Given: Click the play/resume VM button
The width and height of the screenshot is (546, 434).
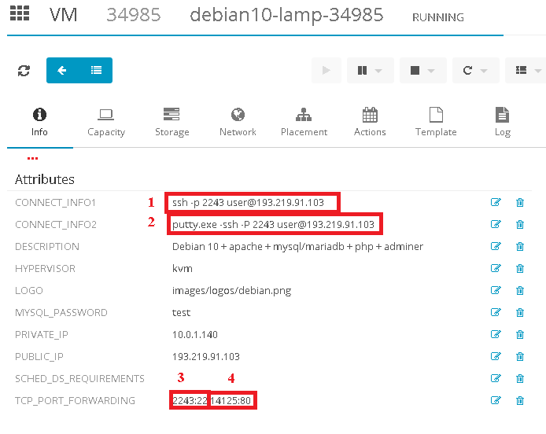Looking at the screenshot, I should coord(326,71).
